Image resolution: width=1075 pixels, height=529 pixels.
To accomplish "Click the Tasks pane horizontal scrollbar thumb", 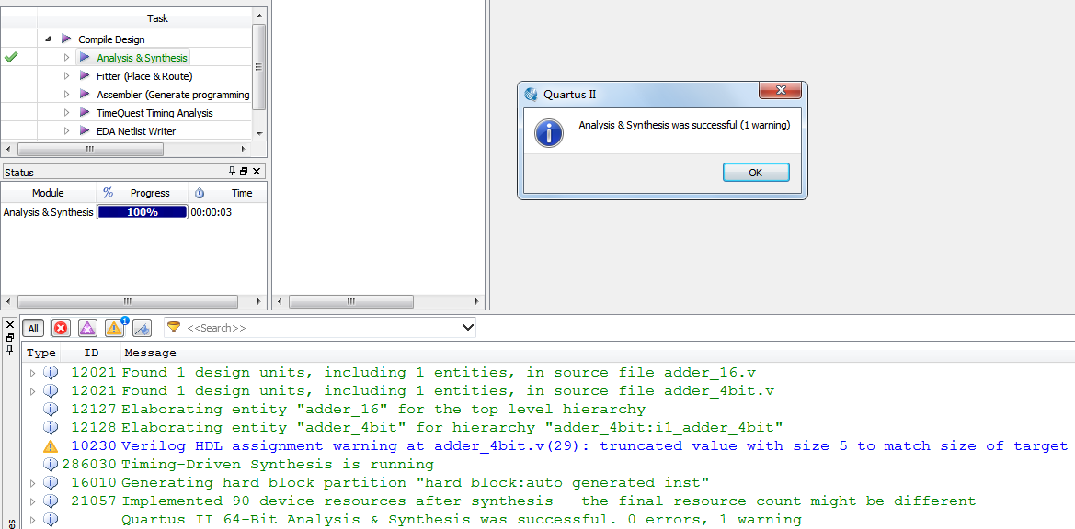I will point(90,149).
